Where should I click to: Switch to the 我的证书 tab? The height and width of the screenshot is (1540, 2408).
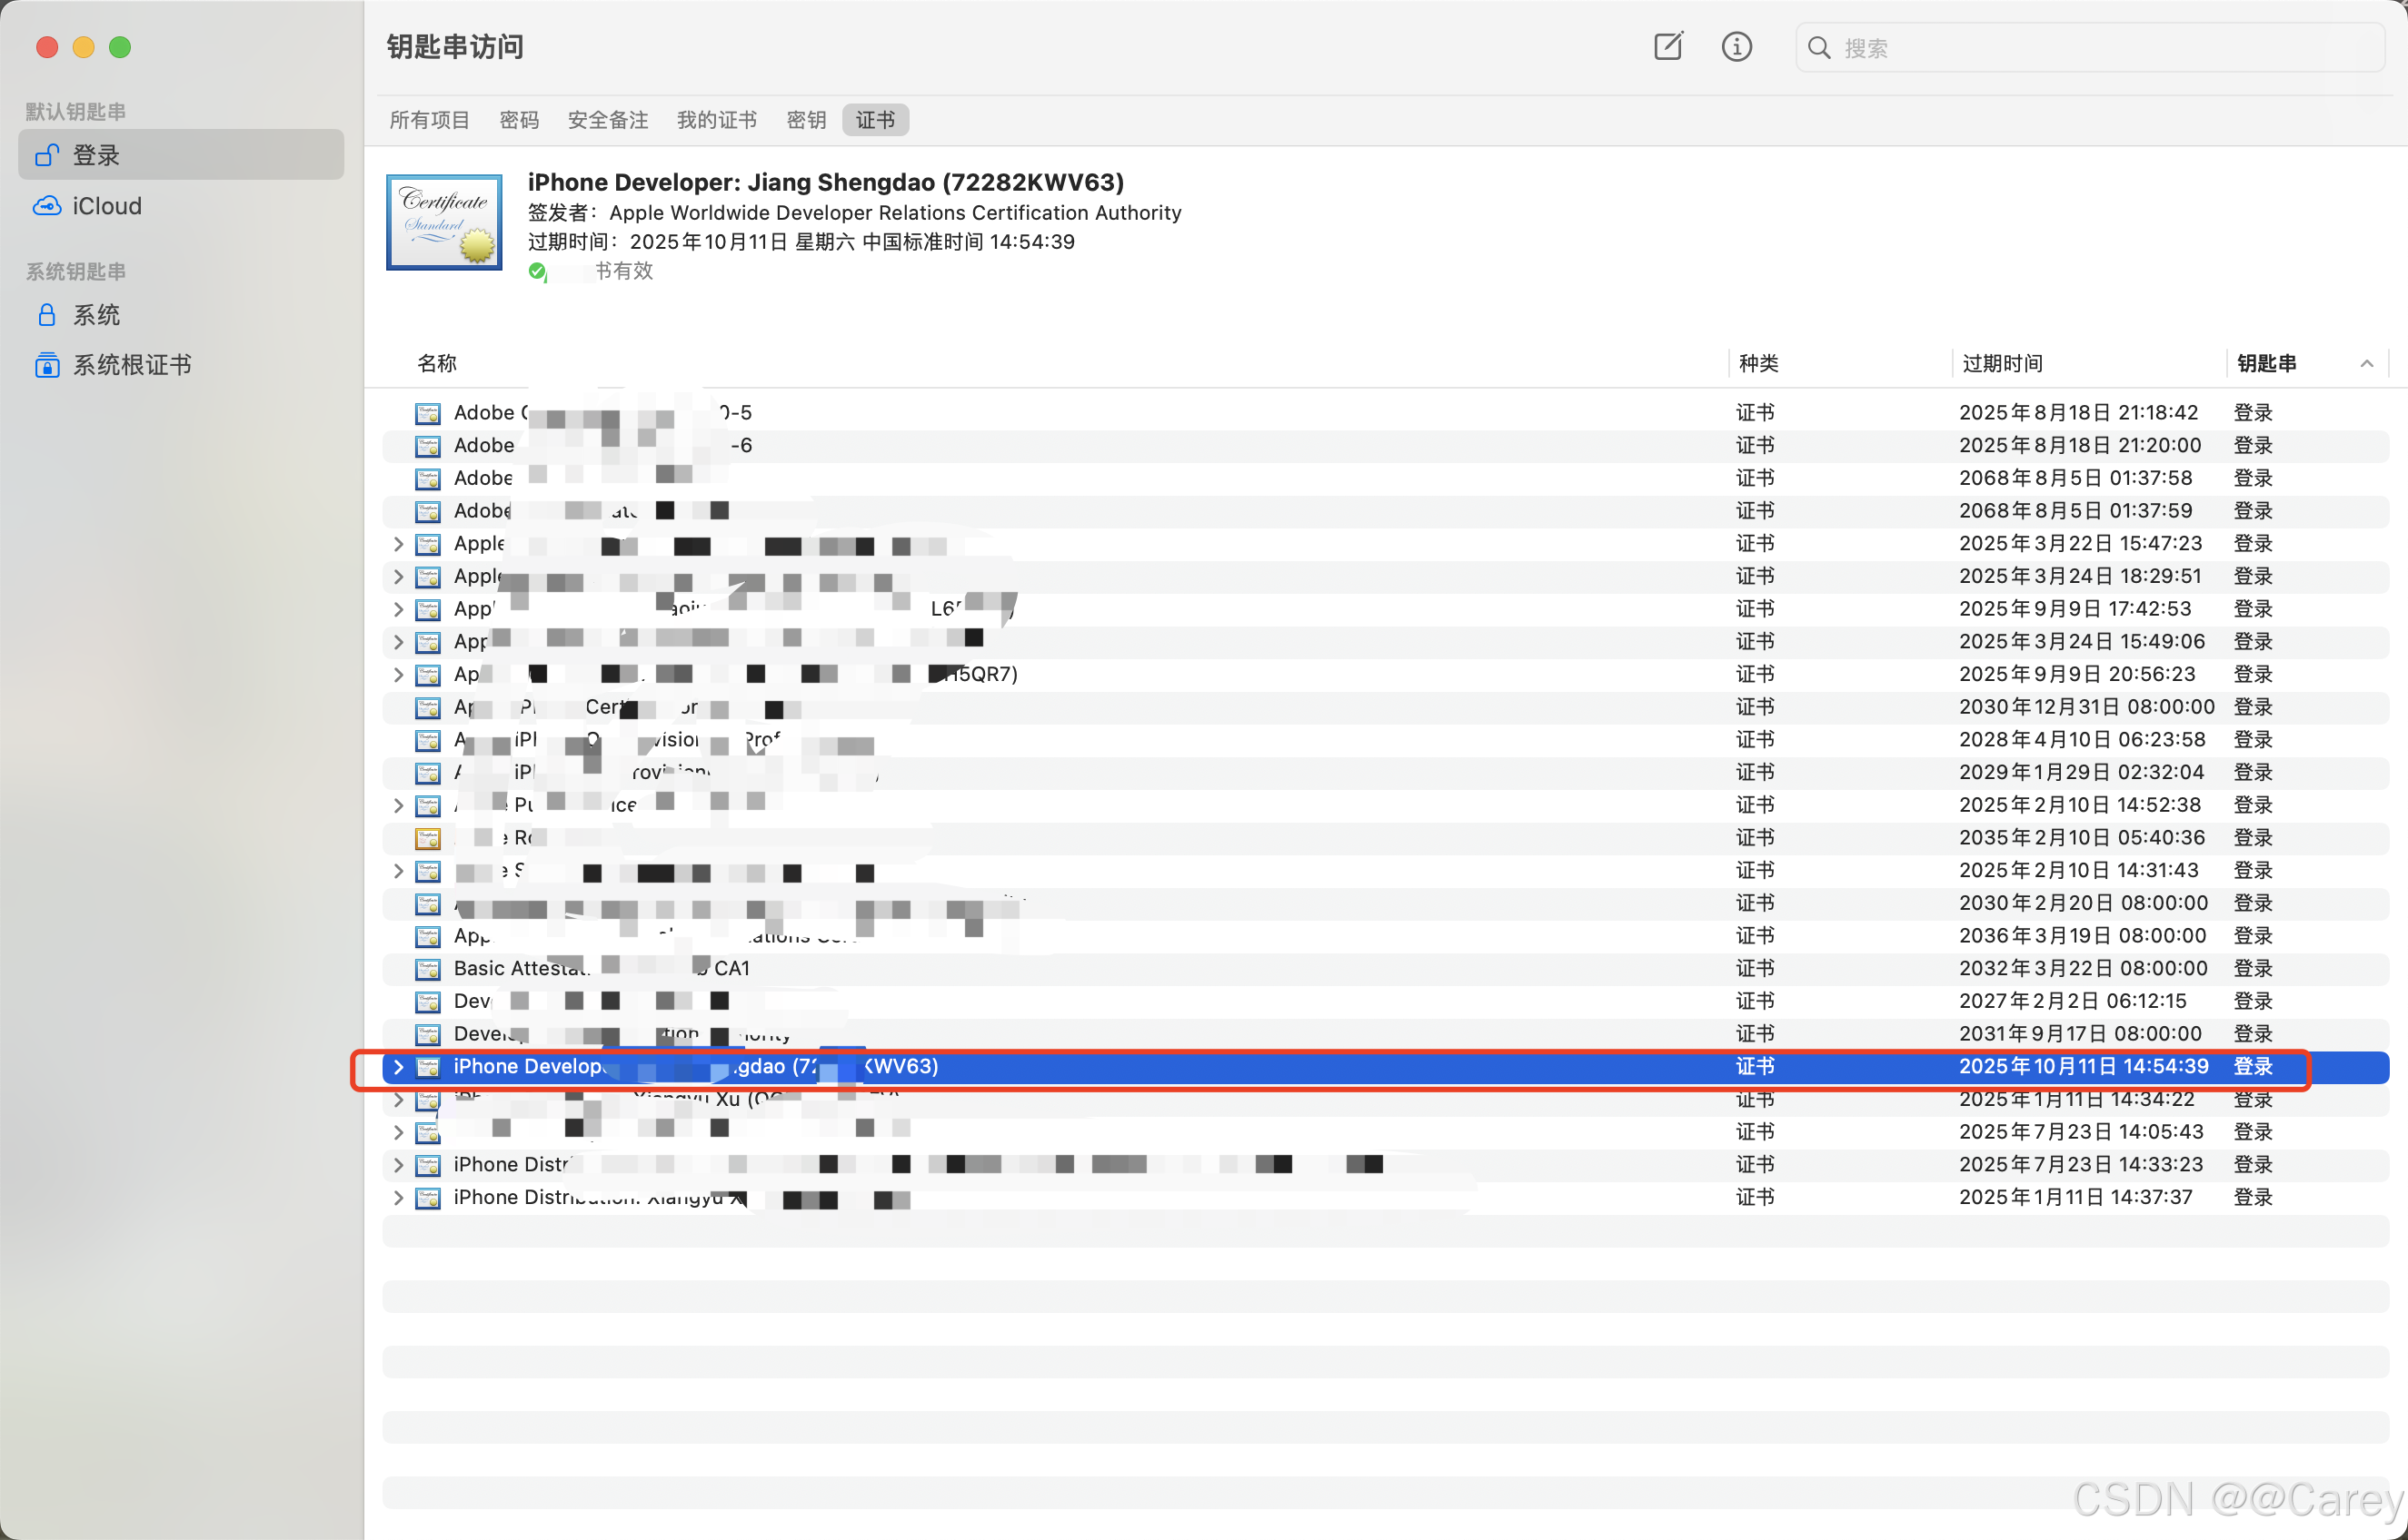click(716, 120)
